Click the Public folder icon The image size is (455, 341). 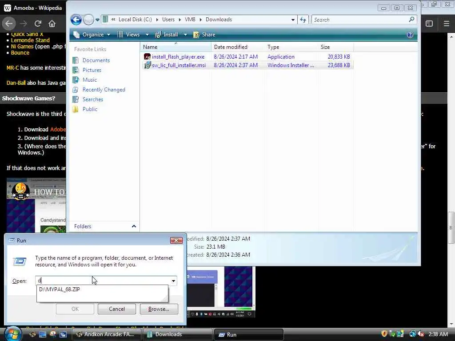coord(76,109)
